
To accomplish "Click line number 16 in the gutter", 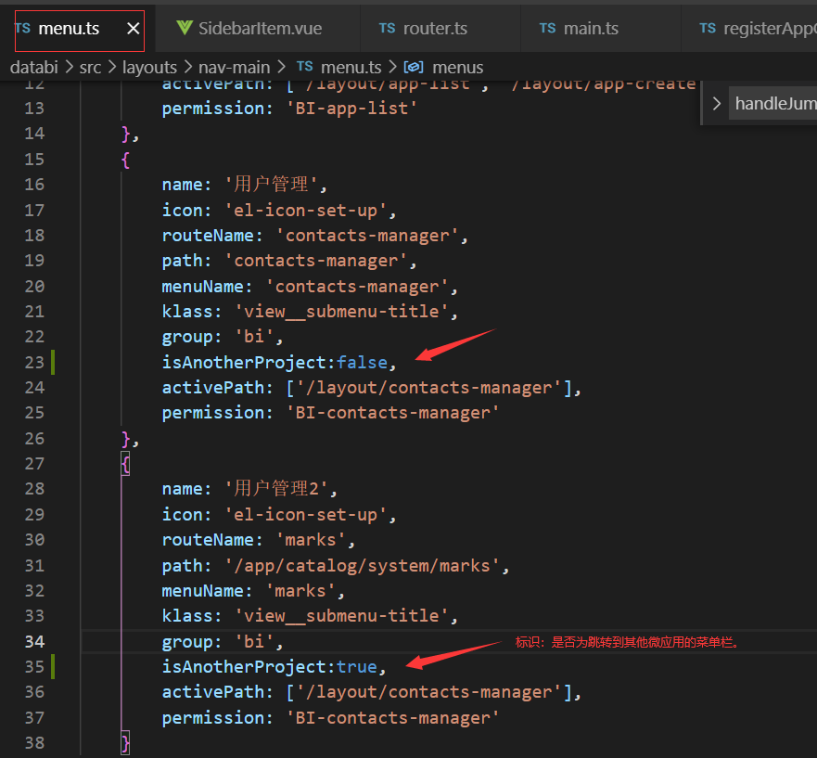I will (34, 185).
